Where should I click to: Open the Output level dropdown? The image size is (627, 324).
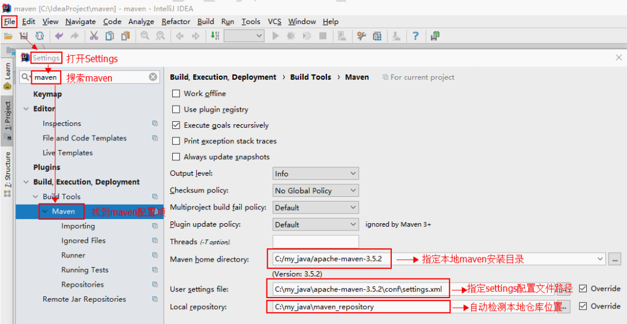316,173
